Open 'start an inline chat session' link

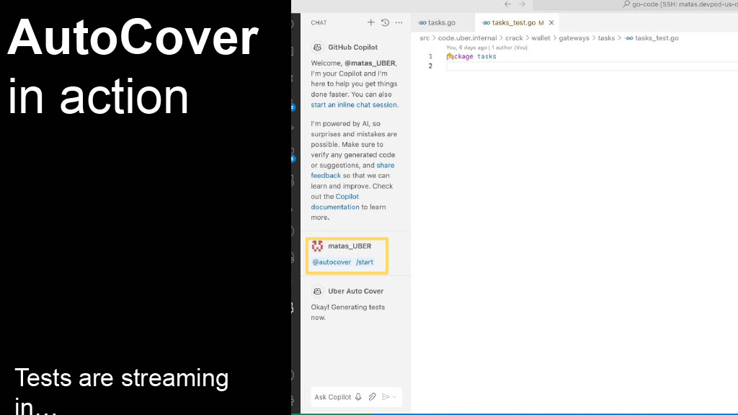tap(354, 105)
